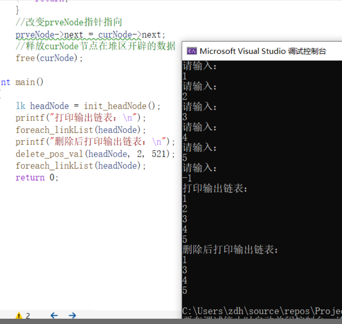Viewport: 342px width, 324px height.
Task: Click the first "请输入:" prompt in console
Action: coord(199,66)
